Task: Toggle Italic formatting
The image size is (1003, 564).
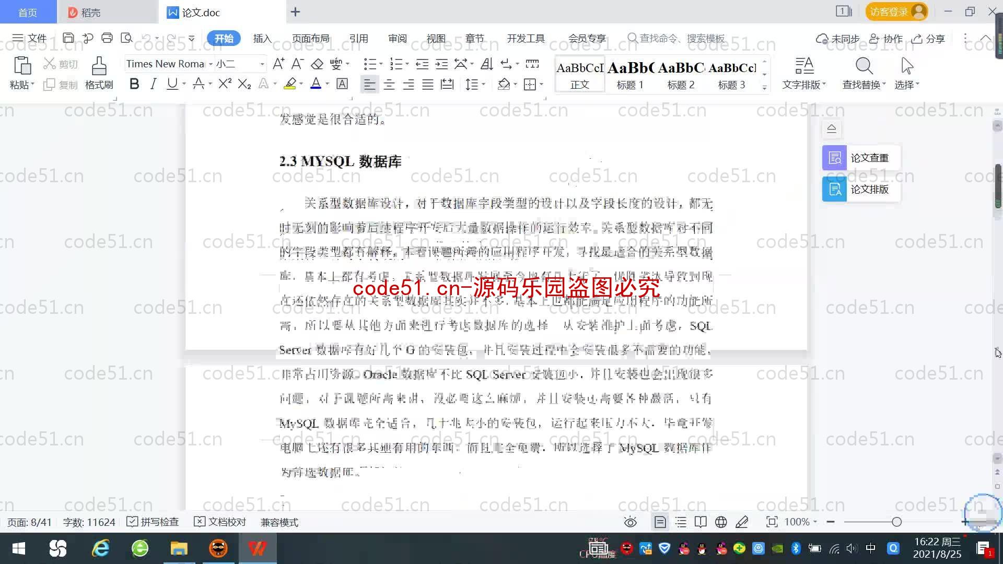Action: (x=153, y=84)
